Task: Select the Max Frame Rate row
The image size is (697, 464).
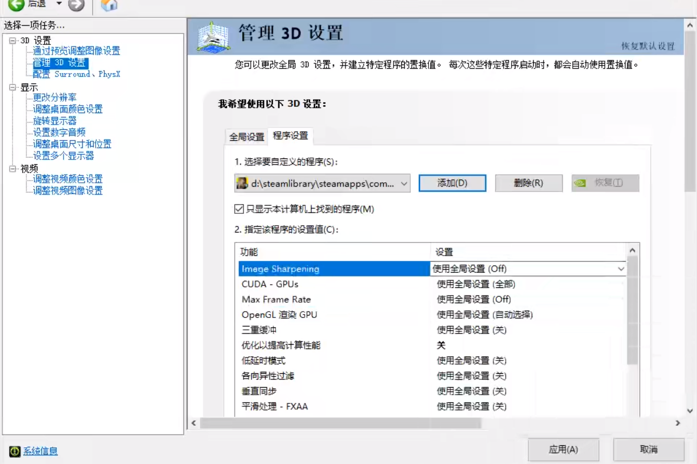Action: pyautogui.click(x=432, y=299)
